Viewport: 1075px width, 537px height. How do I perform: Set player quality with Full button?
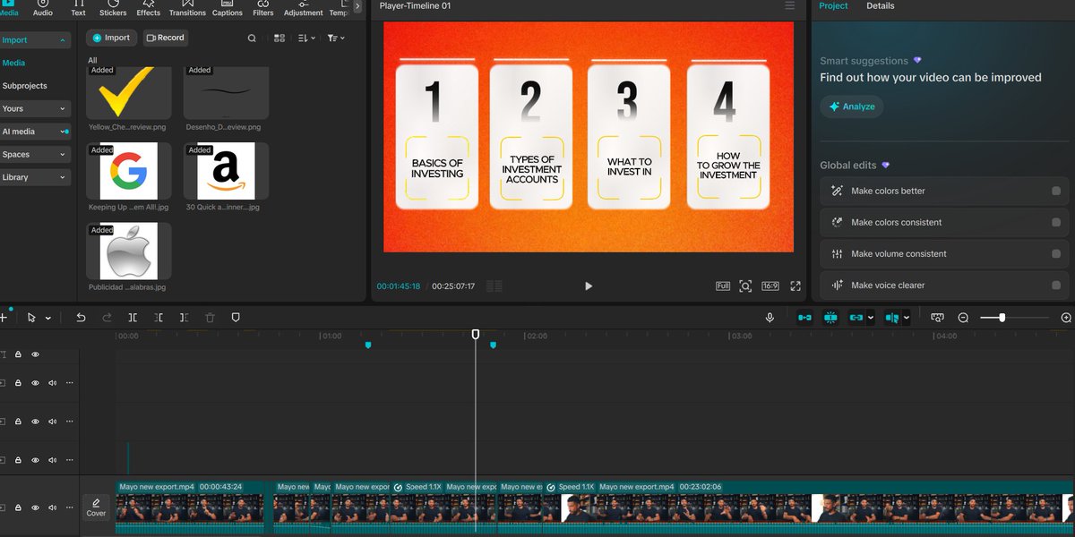[x=723, y=286]
